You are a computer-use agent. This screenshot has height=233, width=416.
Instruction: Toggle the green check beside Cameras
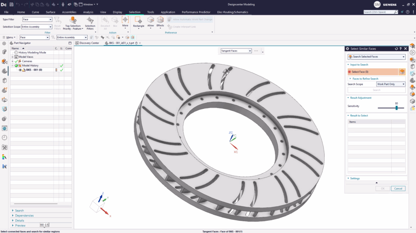click(x=61, y=61)
